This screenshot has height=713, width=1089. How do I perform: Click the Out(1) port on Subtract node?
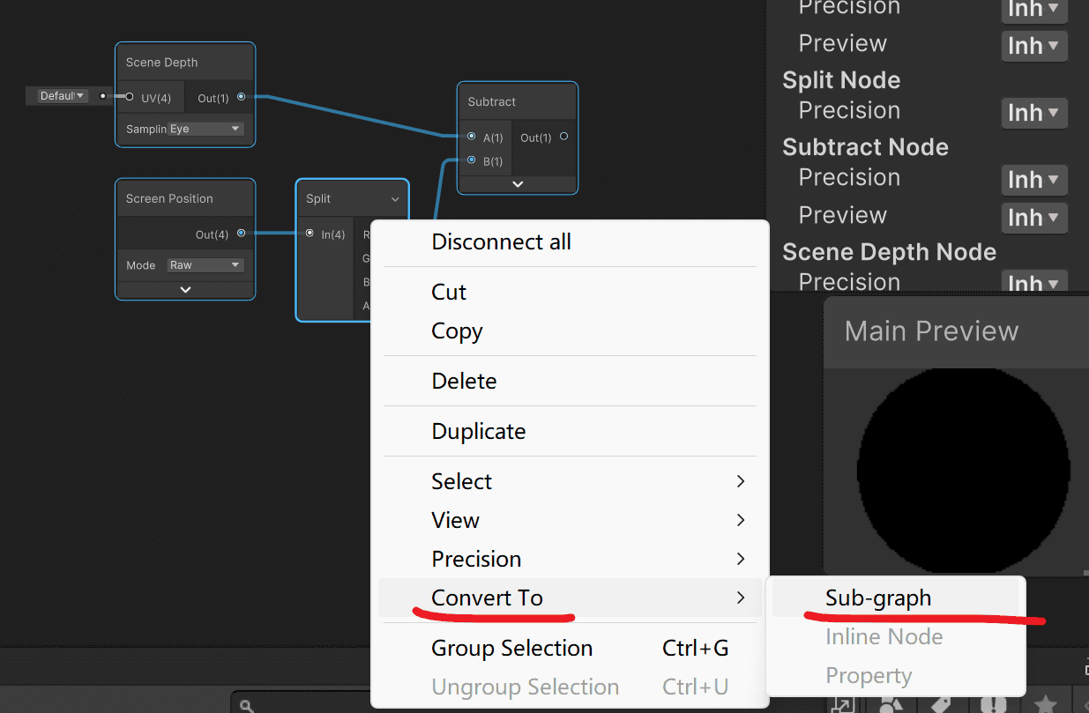563,137
